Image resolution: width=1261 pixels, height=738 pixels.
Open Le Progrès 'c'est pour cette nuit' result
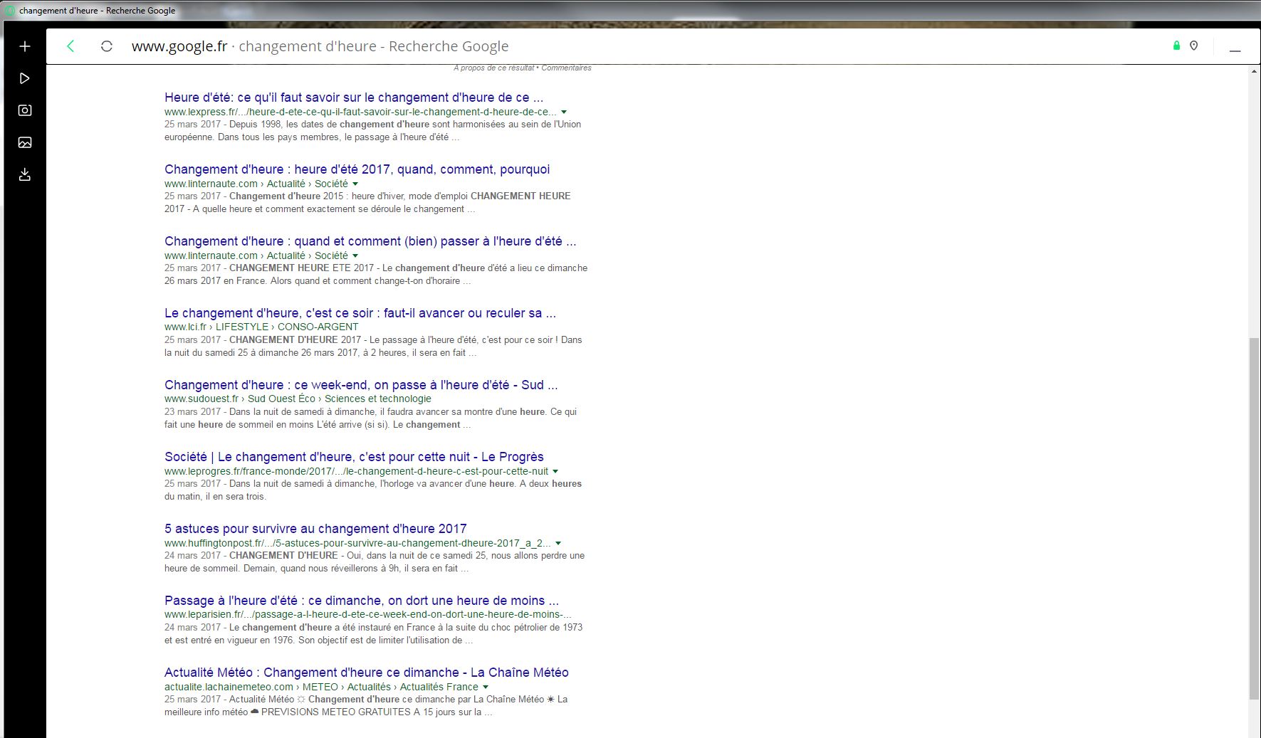coord(354,457)
